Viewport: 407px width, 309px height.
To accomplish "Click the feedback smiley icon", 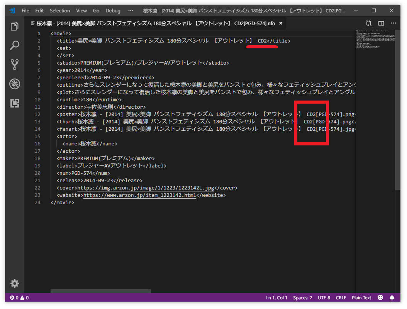I will coord(380,297).
